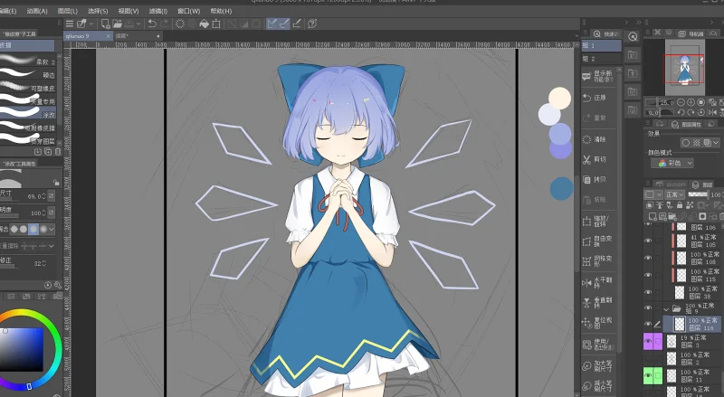Click 网格变形 mesh transform in quick access
The image size is (724, 397).
click(598, 261)
